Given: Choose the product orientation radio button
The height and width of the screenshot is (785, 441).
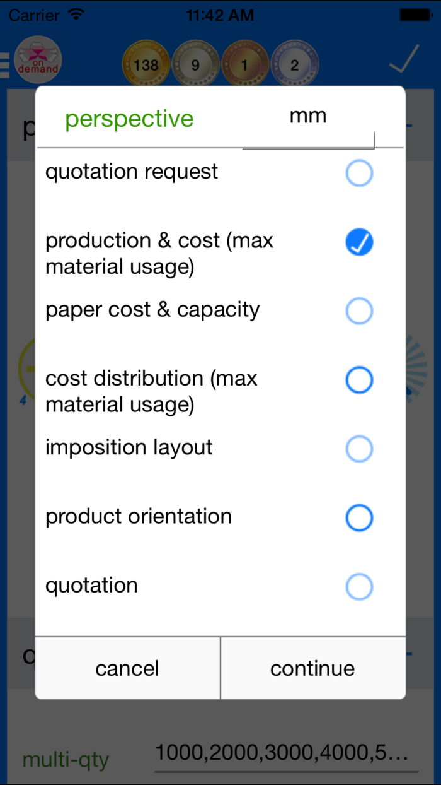Looking at the screenshot, I should pyautogui.click(x=359, y=518).
